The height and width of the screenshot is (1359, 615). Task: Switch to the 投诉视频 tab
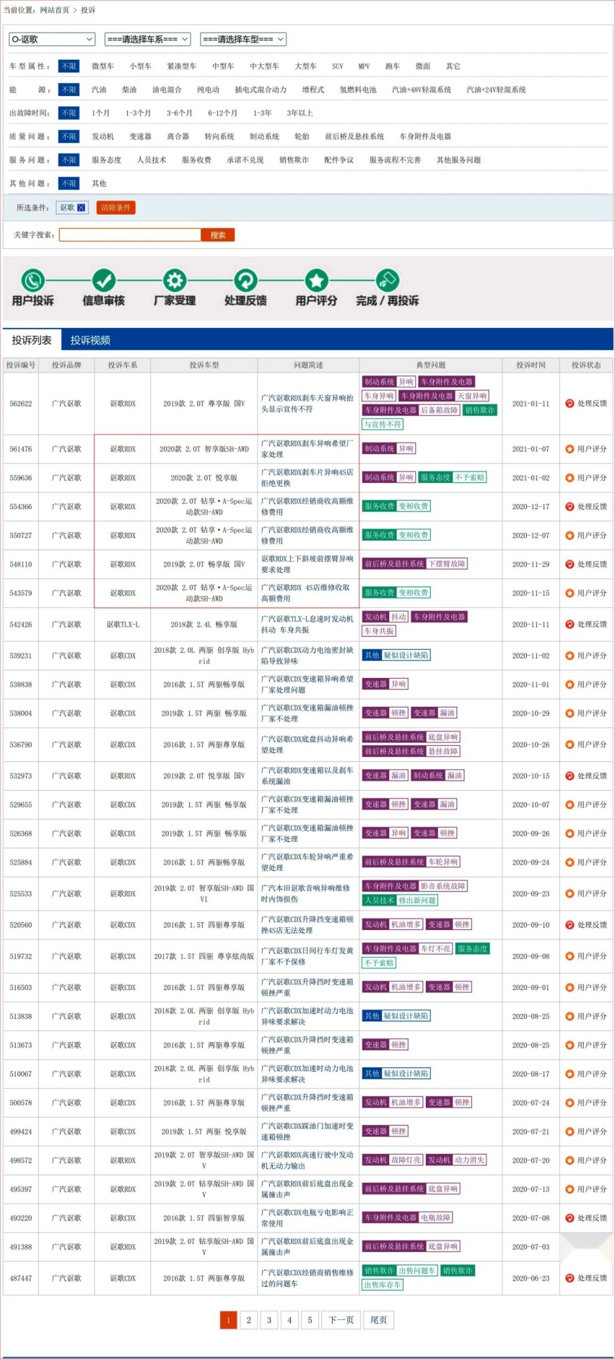click(90, 340)
